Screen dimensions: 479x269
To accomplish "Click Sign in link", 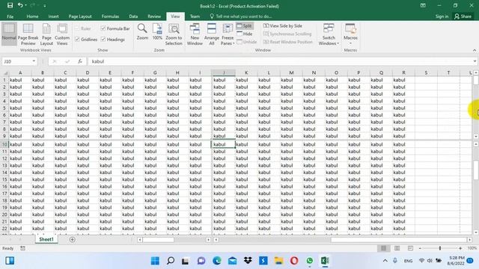I will coord(442,16).
